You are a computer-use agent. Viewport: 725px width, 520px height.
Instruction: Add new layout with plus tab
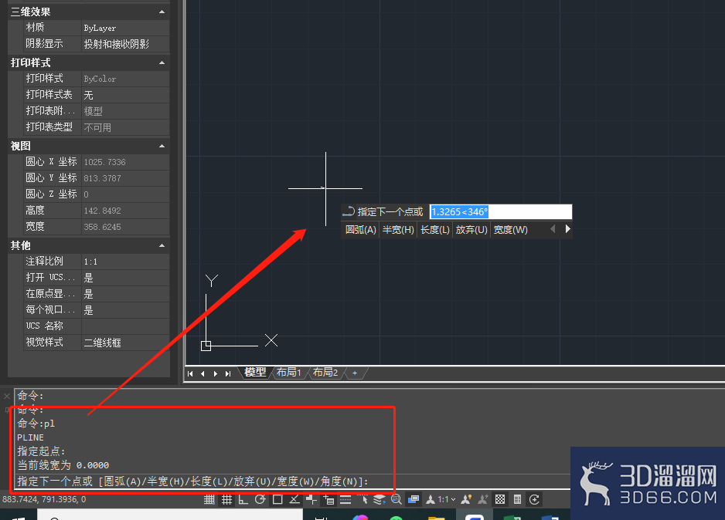(x=355, y=373)
